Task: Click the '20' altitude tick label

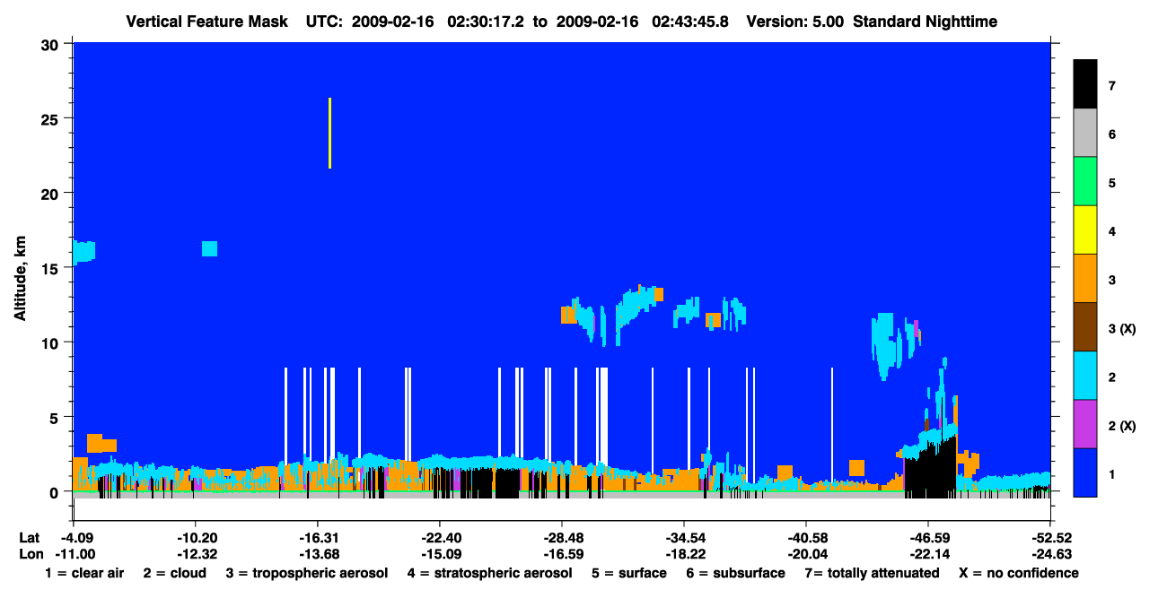Action: [52, 193]
